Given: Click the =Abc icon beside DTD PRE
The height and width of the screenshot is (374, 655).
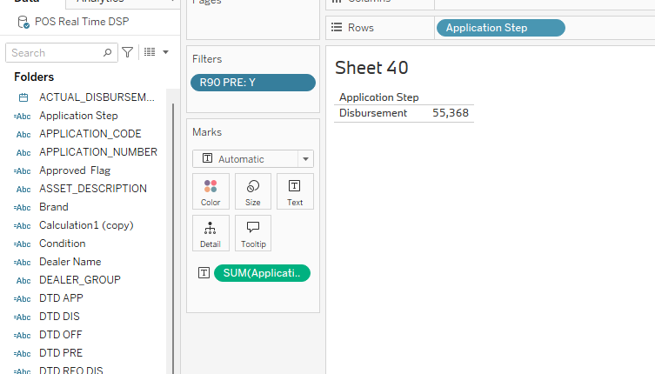Looking at the screenshot, I should pos(22,353).
